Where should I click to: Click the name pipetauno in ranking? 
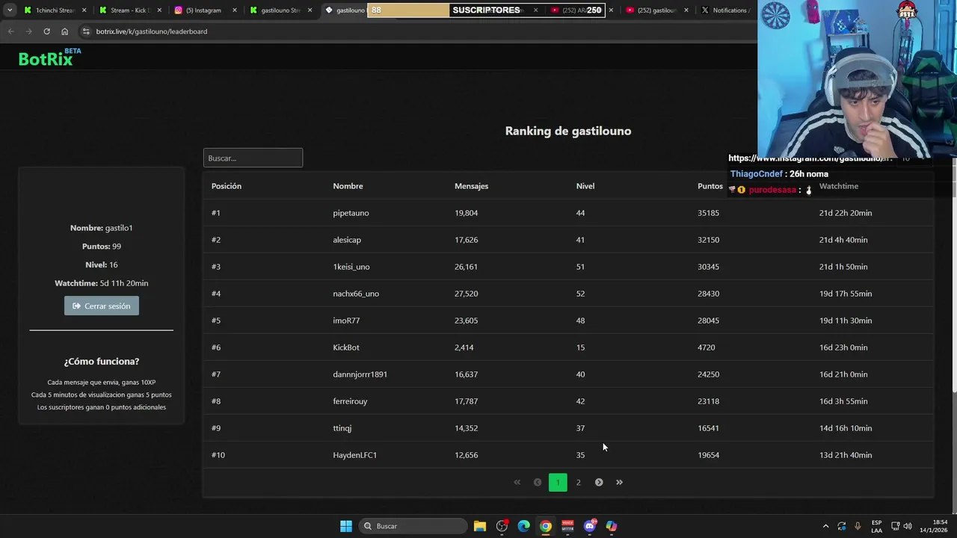click(x=351, y=213)
